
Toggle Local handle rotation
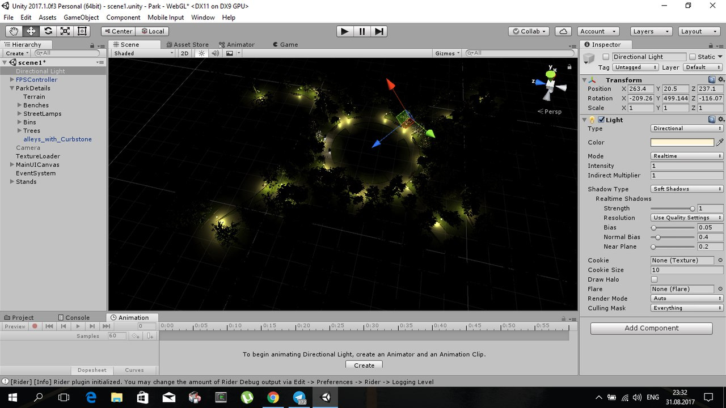point(153,31)
